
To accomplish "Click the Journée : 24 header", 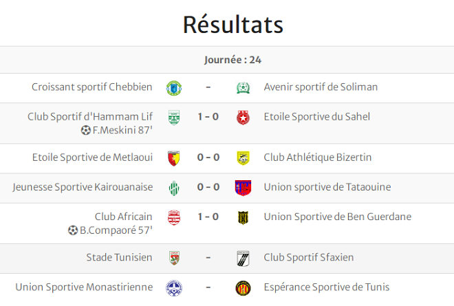I will point(233,60).
